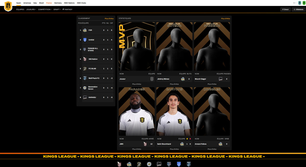306x167 pixels.
Task: Click team badge beside Sahir Boumhand
Action: (182, 144)
